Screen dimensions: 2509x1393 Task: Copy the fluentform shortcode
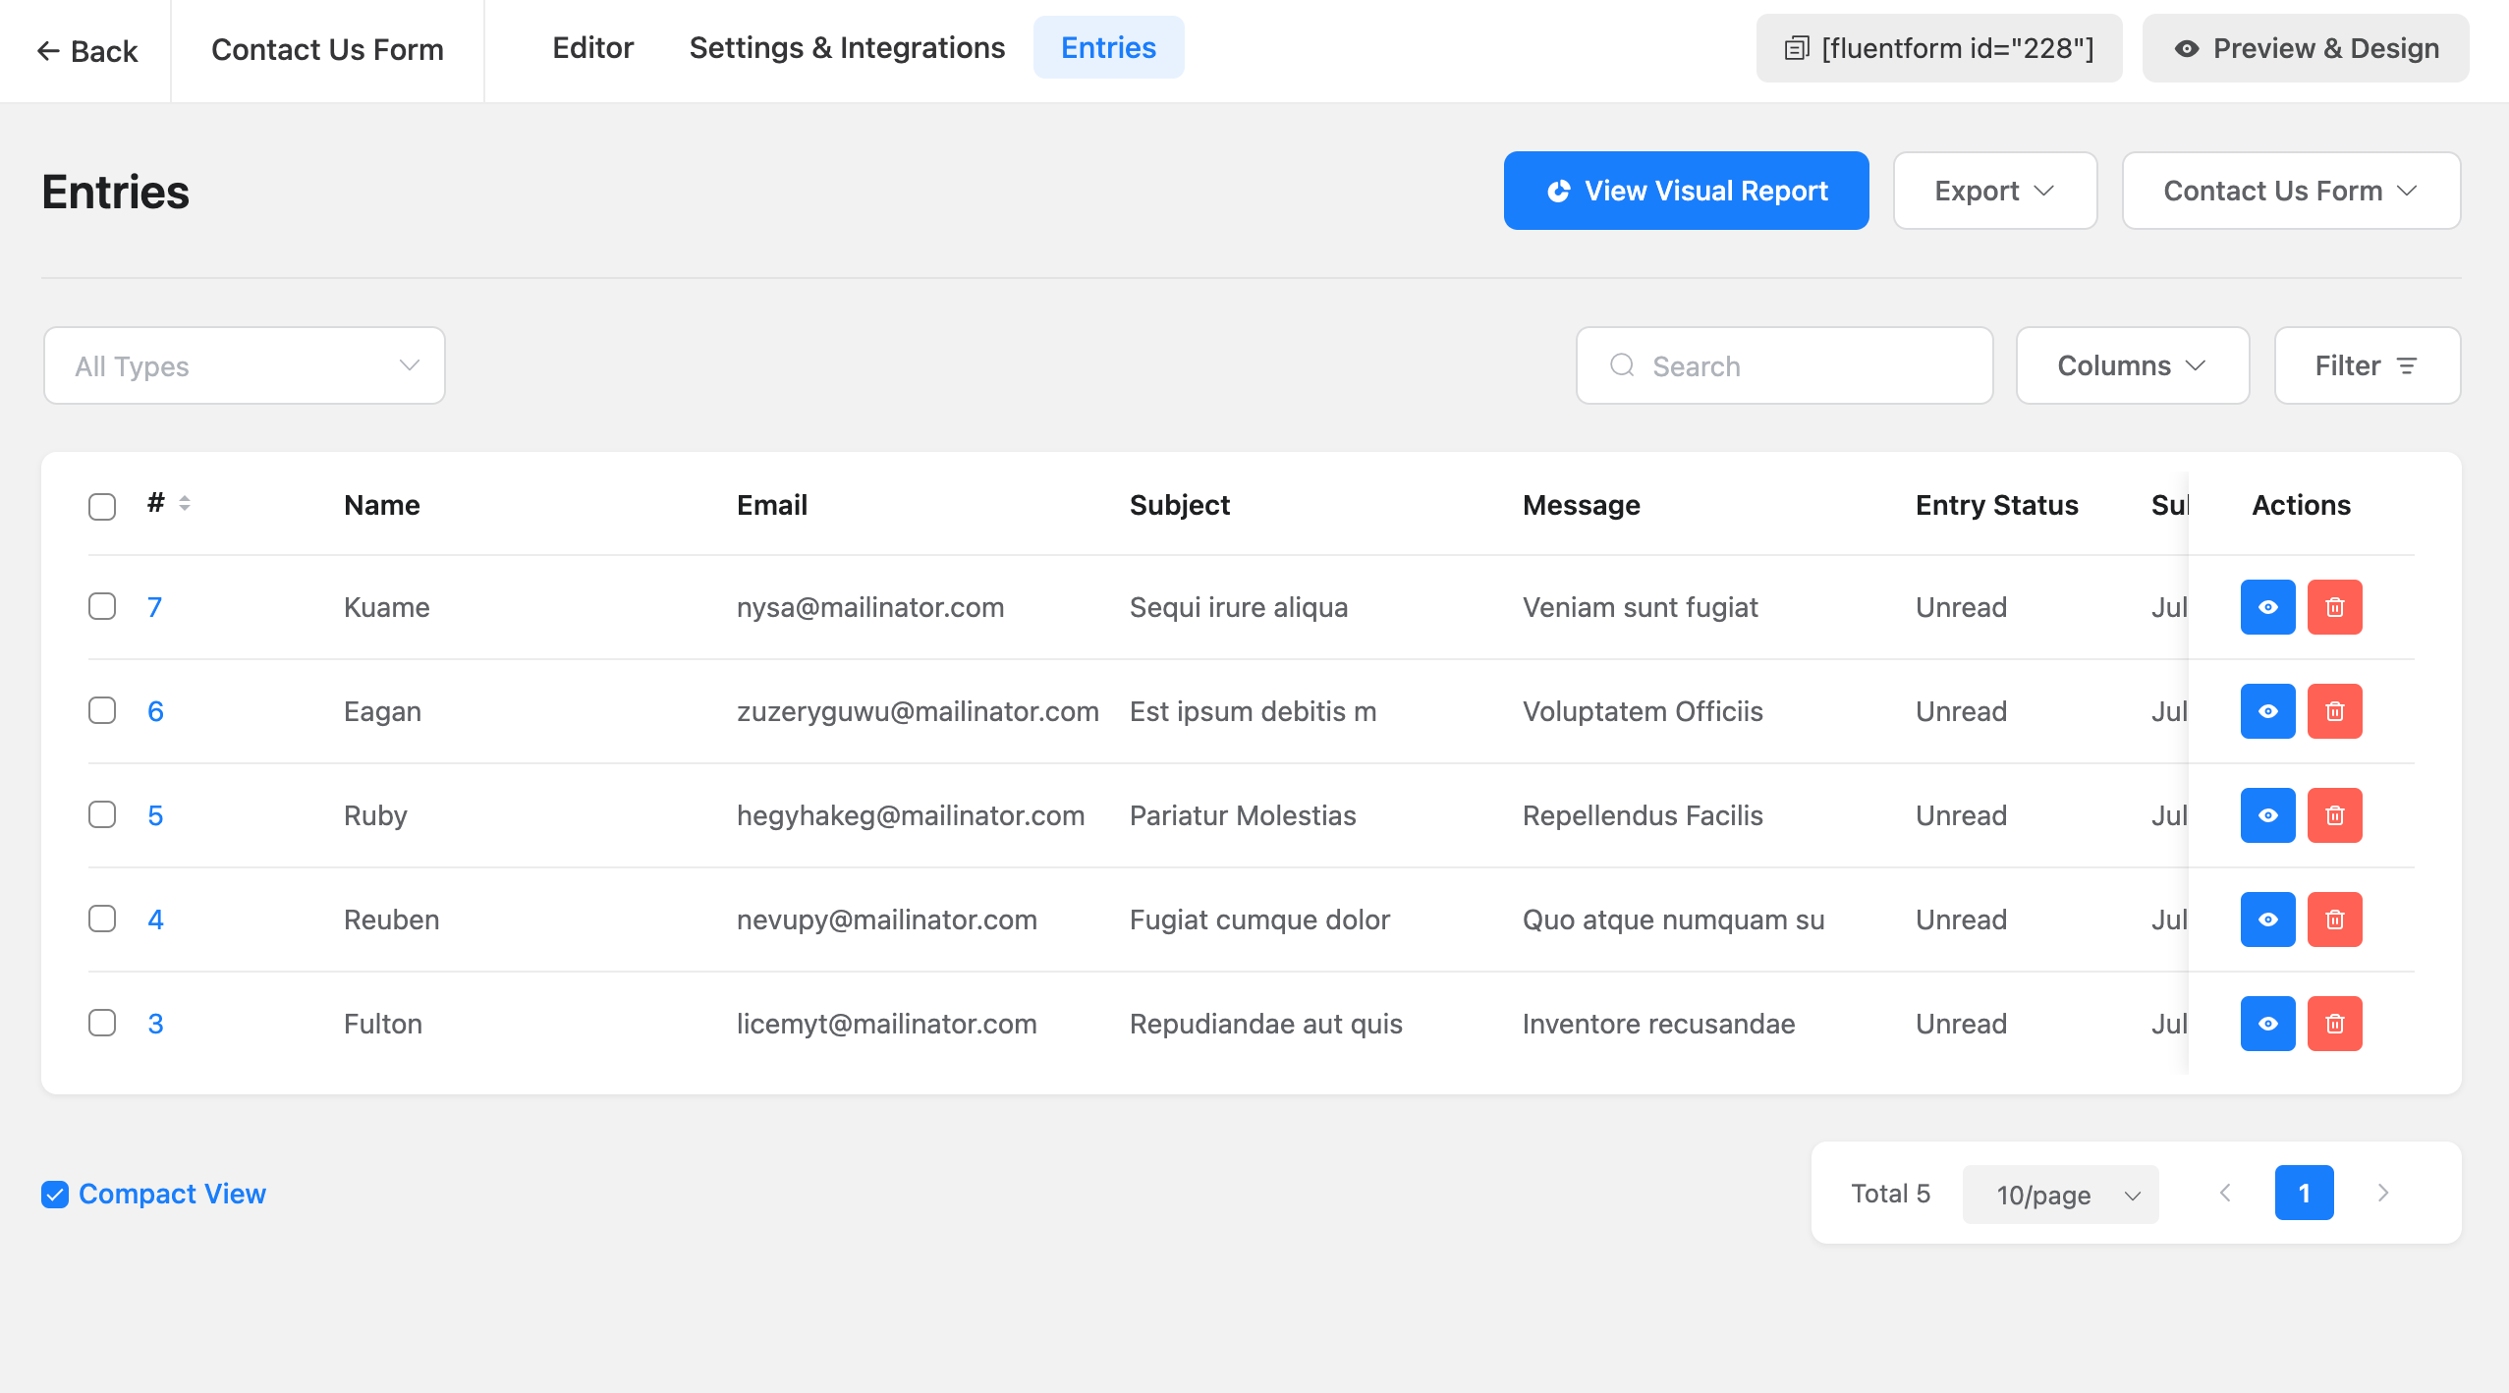pos(1938,48)
